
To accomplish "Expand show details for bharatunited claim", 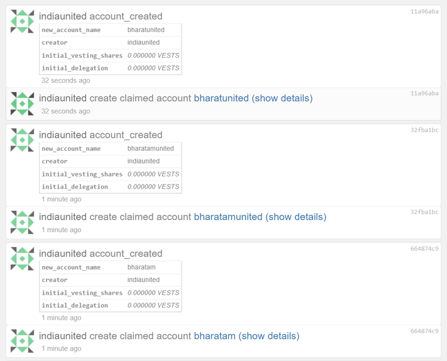I will [x=282, y=98].
